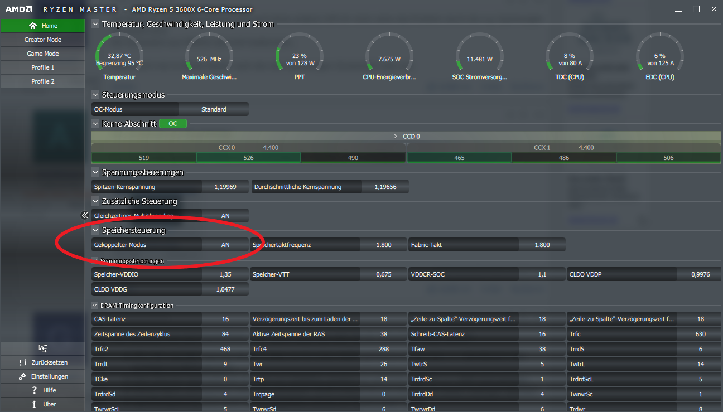Click the Maximale Geschwindigkeit gauge
The width and height of the screenshot is (723, 412).
click(x=209, y=56)
